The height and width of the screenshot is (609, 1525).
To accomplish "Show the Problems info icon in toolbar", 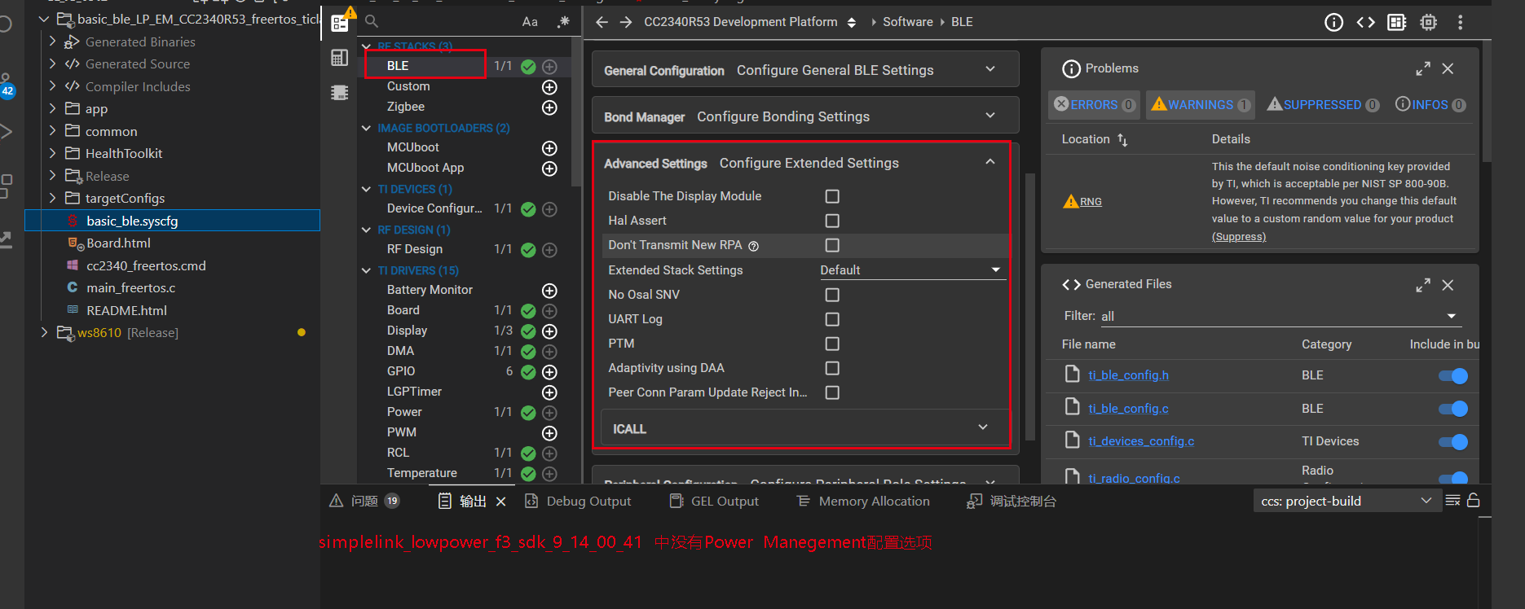I will pyautogui.click(x=1333, y=23).
